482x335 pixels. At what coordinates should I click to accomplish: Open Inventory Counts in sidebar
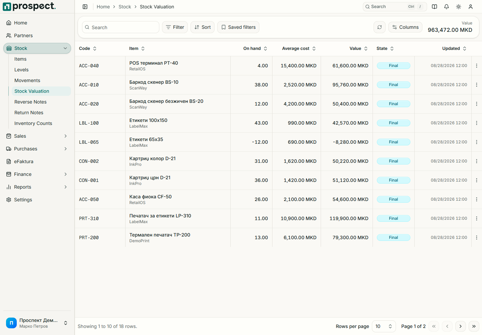pos(33,123)
